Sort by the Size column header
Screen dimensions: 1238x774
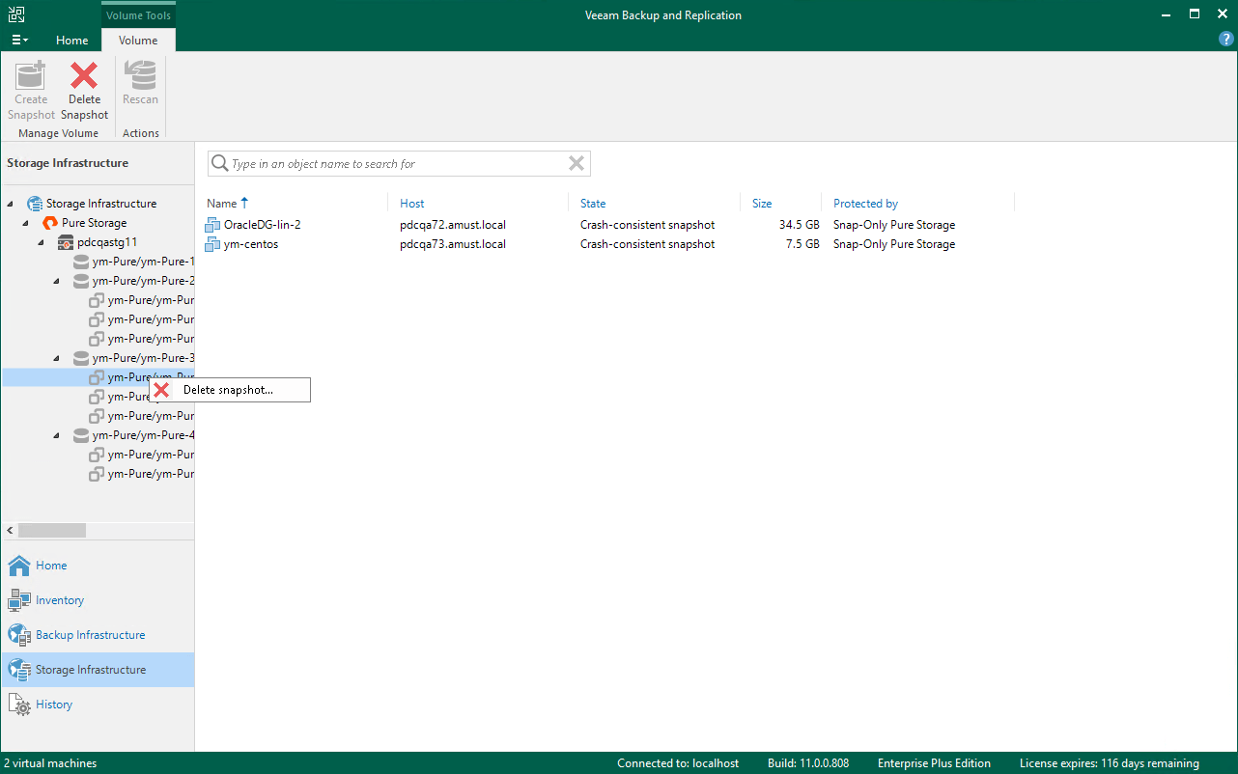point(763,203)
